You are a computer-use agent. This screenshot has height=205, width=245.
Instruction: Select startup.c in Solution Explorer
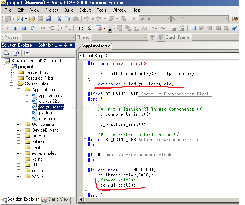point(47,119)
